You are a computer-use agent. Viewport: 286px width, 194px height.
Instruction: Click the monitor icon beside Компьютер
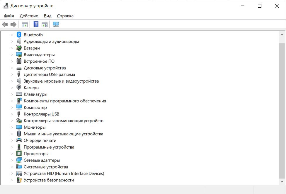19,107
